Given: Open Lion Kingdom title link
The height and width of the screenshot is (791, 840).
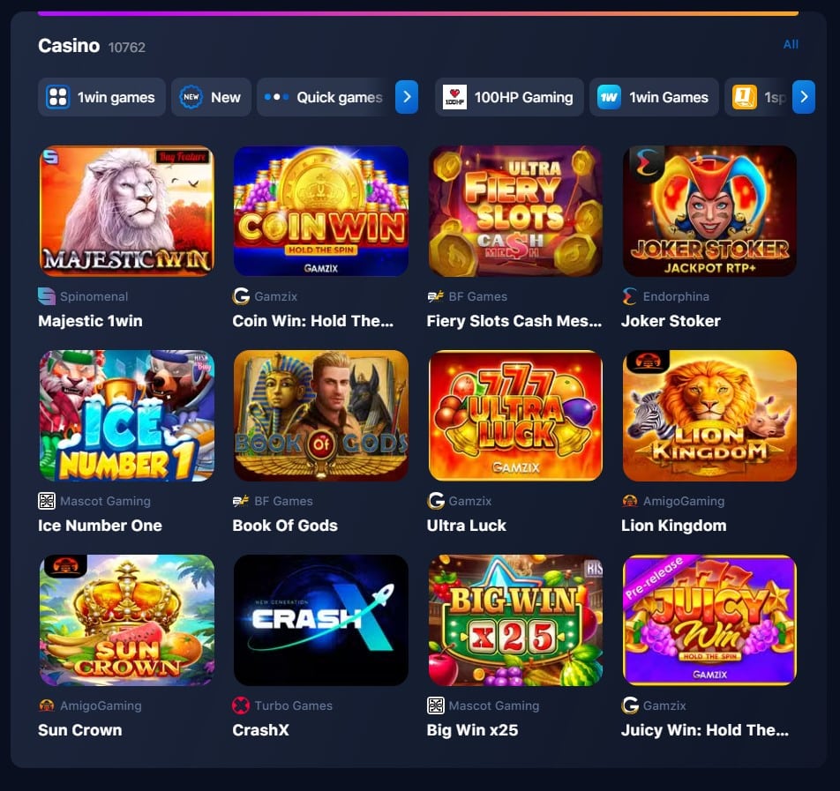Looking at the screenshot, I should [x=674, y=526].
